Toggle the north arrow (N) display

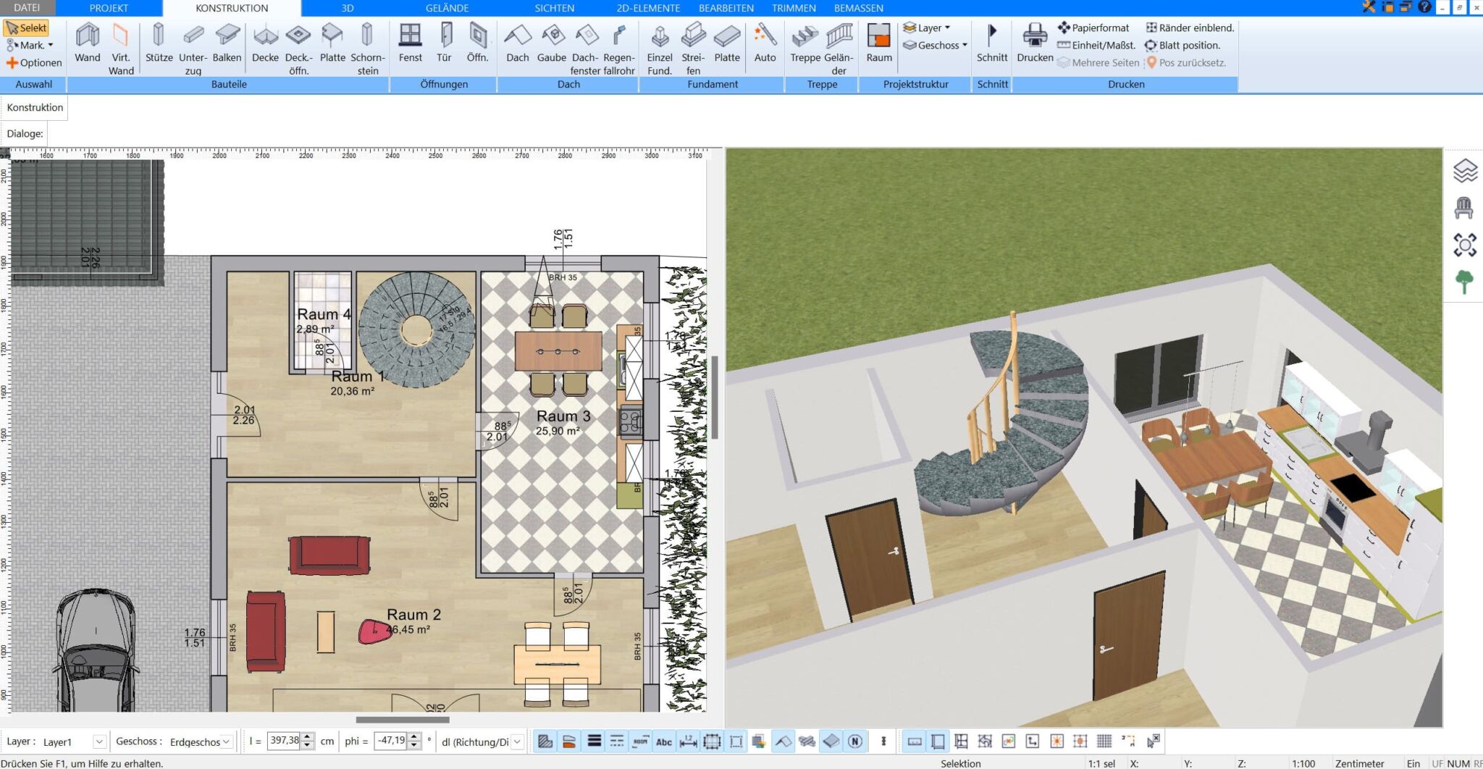[x=855, y=741]
